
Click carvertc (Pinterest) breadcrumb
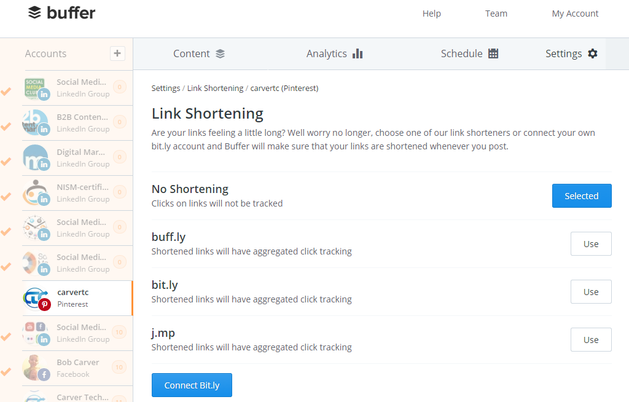point(284,89)
